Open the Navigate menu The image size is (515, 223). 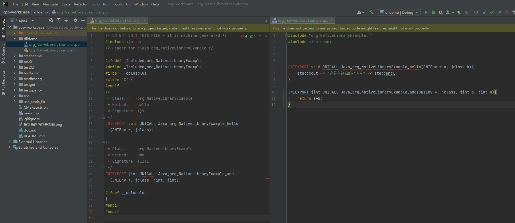coord(50,4)
